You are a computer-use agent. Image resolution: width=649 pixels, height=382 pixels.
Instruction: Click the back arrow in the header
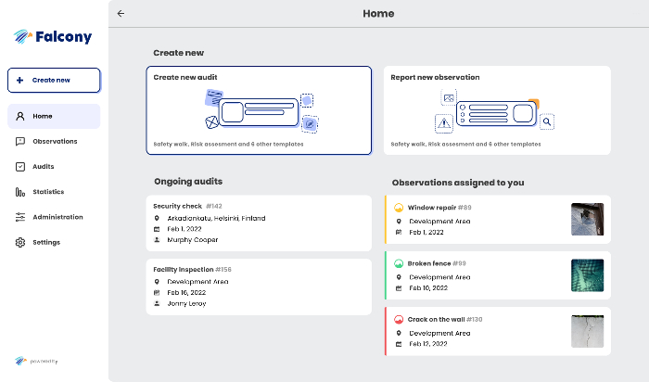(x=121, y=14)
